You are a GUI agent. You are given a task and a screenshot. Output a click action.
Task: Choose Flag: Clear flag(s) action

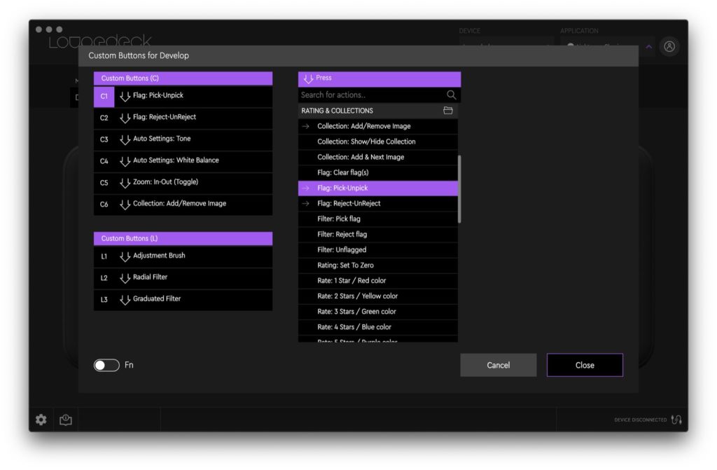coord(377,172)
